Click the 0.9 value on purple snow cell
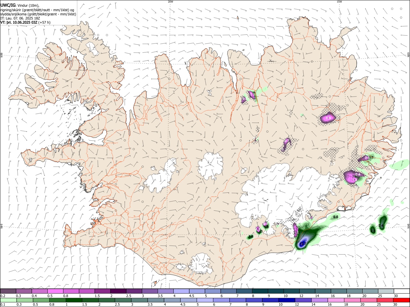Viewport: 410px width, 307px height. coord(328,118)
